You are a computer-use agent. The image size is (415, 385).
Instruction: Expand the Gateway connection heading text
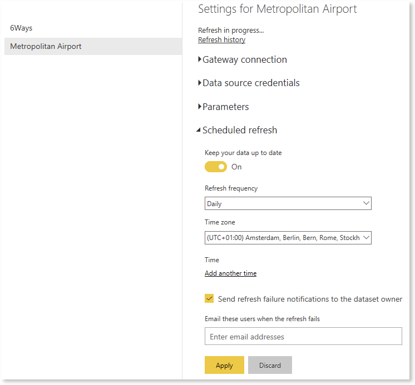coord(245,59)
